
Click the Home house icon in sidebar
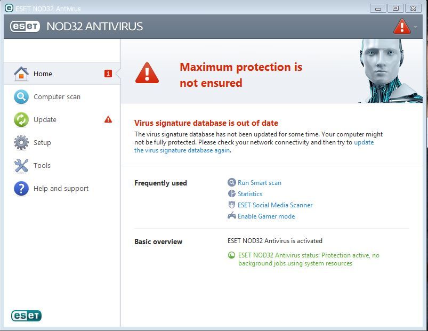point(21,74)
